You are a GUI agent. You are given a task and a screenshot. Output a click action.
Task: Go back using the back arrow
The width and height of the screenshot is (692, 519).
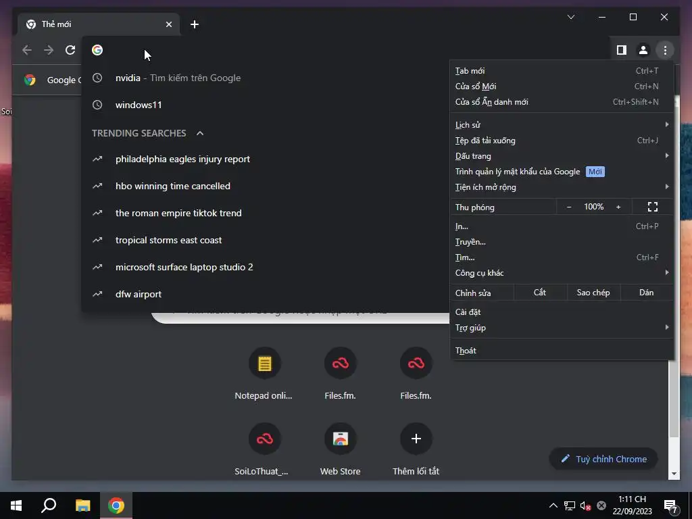click(x=27, y=50)
